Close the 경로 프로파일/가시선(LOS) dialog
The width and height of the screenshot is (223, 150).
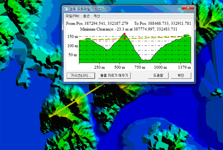pyautogui.click(x=188, y=8)
